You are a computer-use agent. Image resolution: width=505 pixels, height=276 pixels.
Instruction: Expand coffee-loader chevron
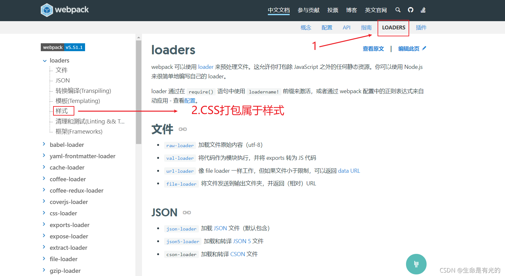click(44, 179)
